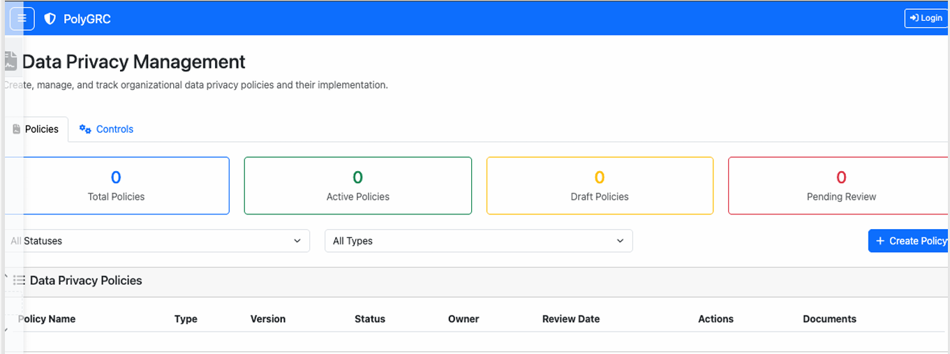
Task: Click the PolyGRC brand link
Action: pos(87,19)
